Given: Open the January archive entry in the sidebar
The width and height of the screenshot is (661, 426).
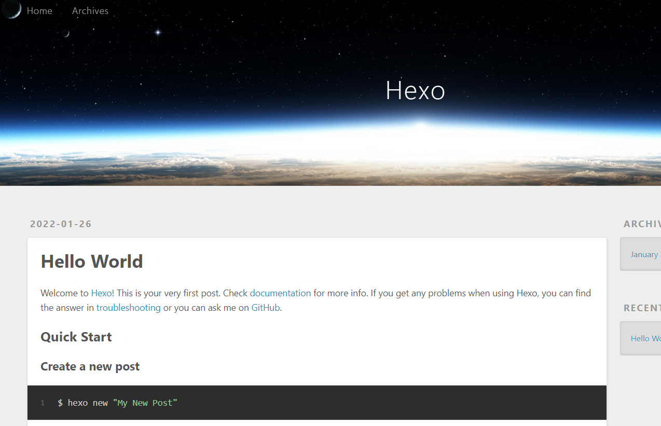Looking at the screenshot, I should click(x=645, y=255).
